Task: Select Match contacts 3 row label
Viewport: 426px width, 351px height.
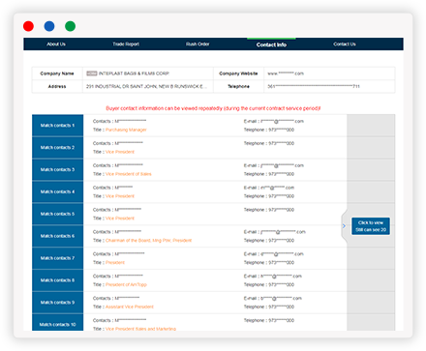Action: tap(57, 169)
